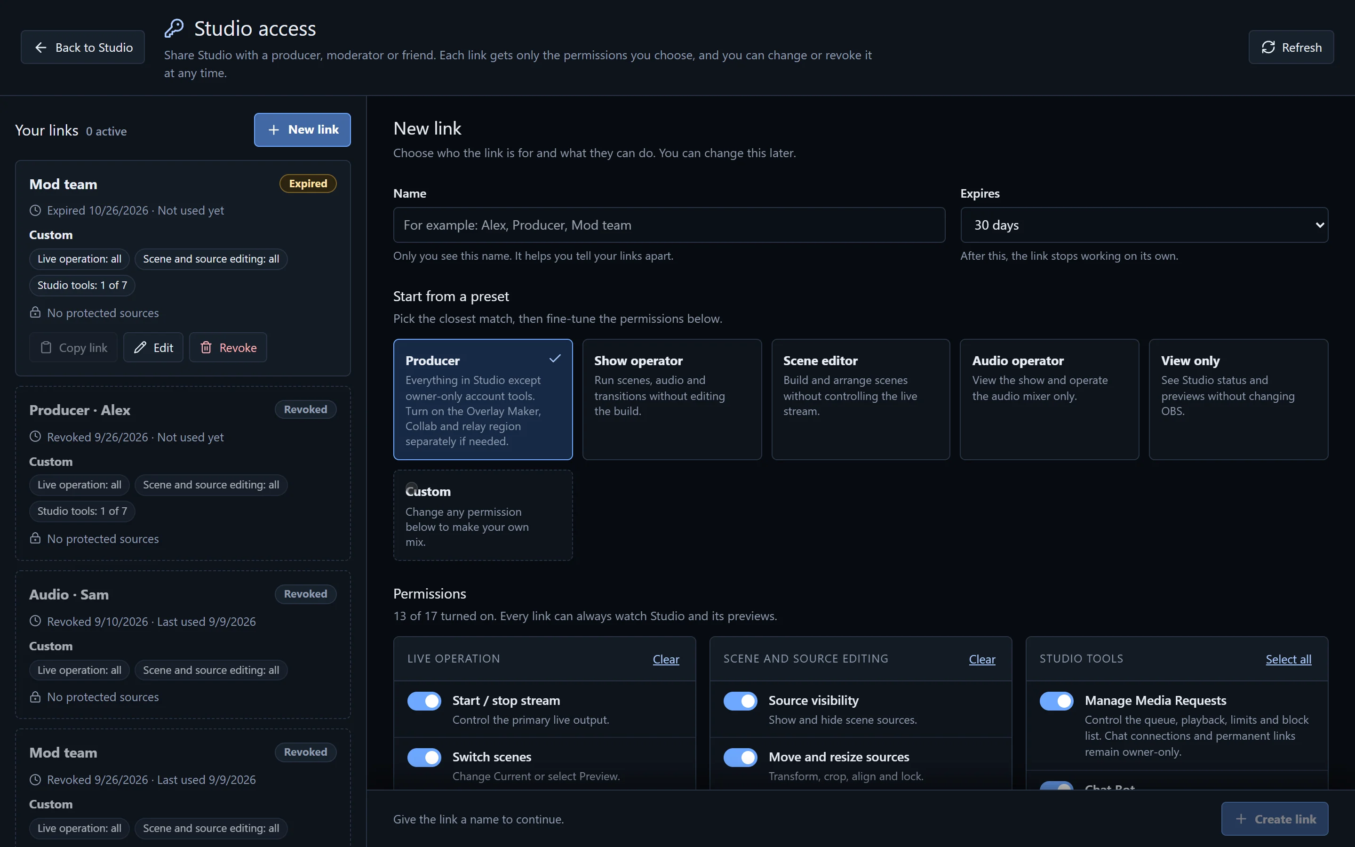
Task: Select all Studio Tools permissions
Action: [x=1288, y=659]
